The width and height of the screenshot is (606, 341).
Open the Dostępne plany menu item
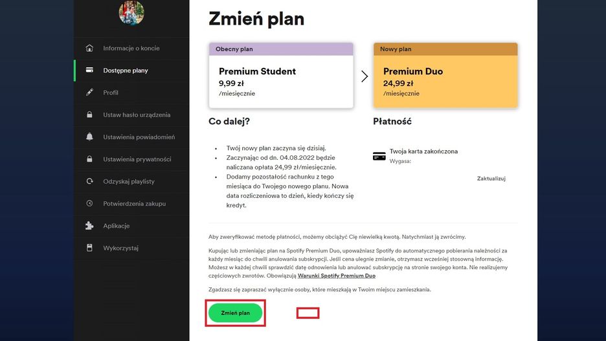coord(126,71)
